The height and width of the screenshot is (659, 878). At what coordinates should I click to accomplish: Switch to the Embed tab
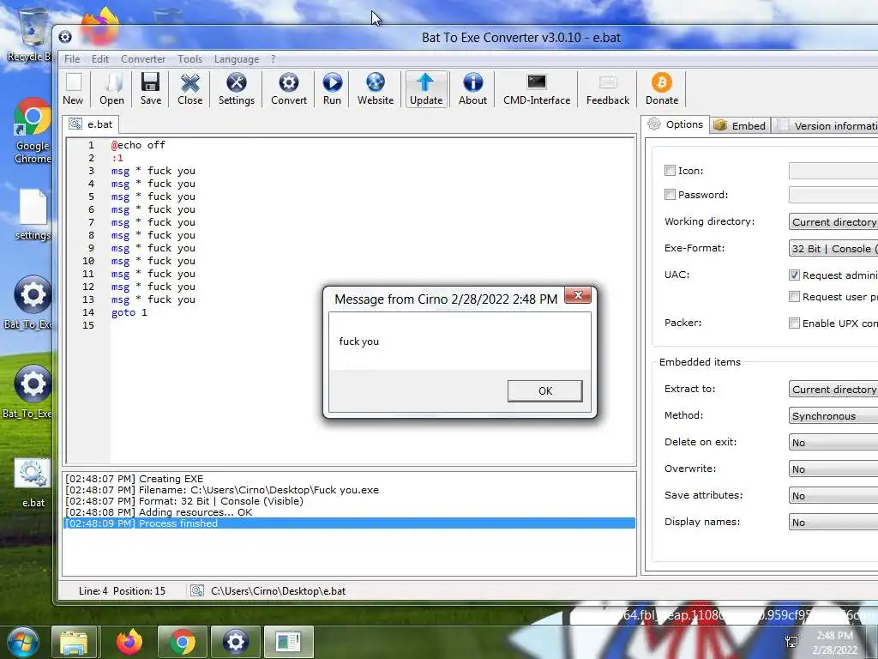(741, 125)
